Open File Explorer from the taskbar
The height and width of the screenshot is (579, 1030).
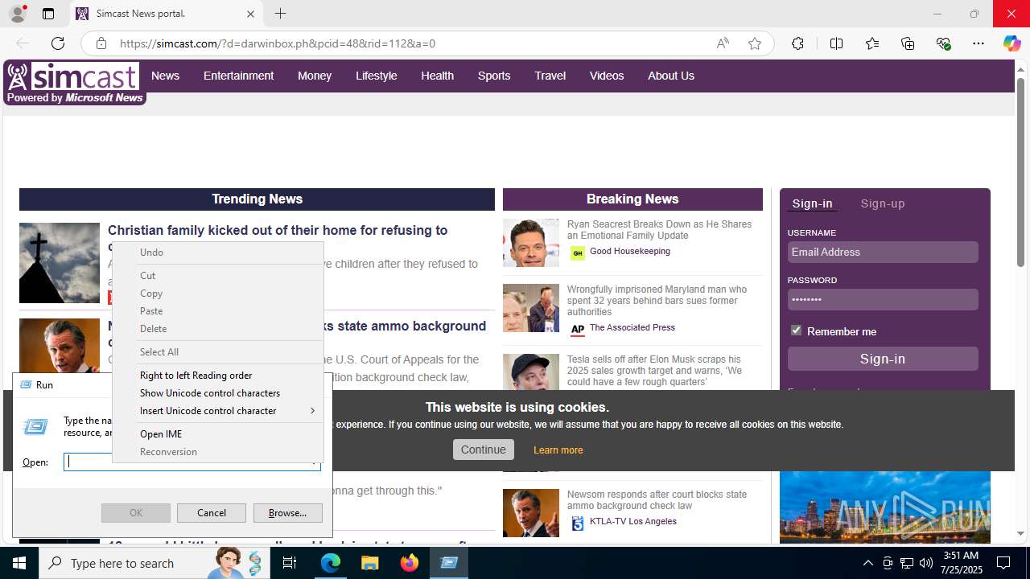pyautogui.click(x=369, y=563)
